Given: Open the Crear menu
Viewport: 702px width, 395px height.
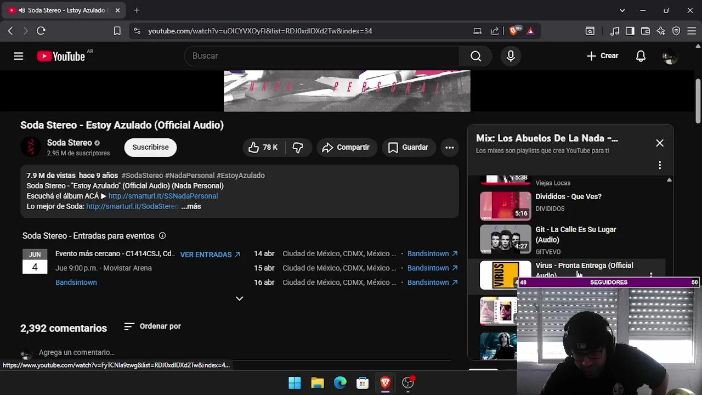Looking at the screenshot, I should coord(602,56).
